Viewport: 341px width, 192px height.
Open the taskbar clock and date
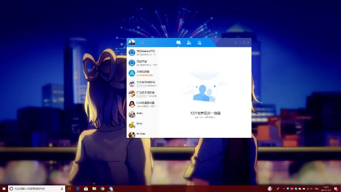(x=326, y=189)
